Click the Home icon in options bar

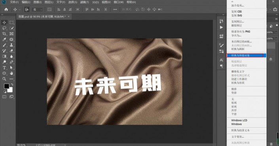coord(6,9)
